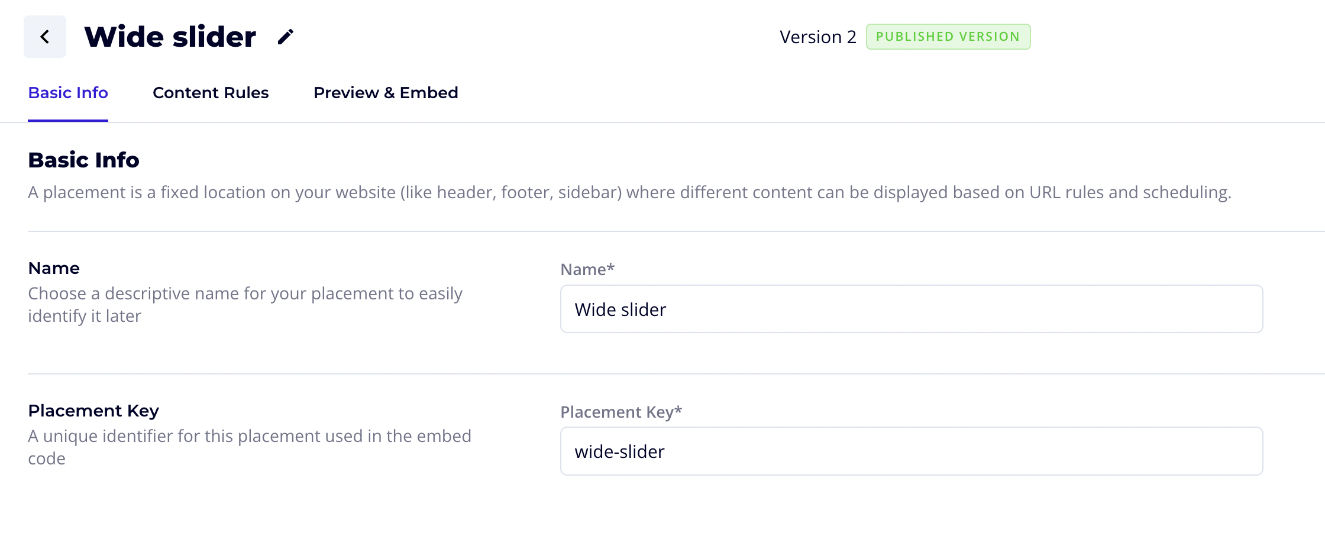The width and height of the screenshot is (1325, 536).
Task: Click the pencil icon to rename placement
Action: pyautogui.click(x=286, y=37)
